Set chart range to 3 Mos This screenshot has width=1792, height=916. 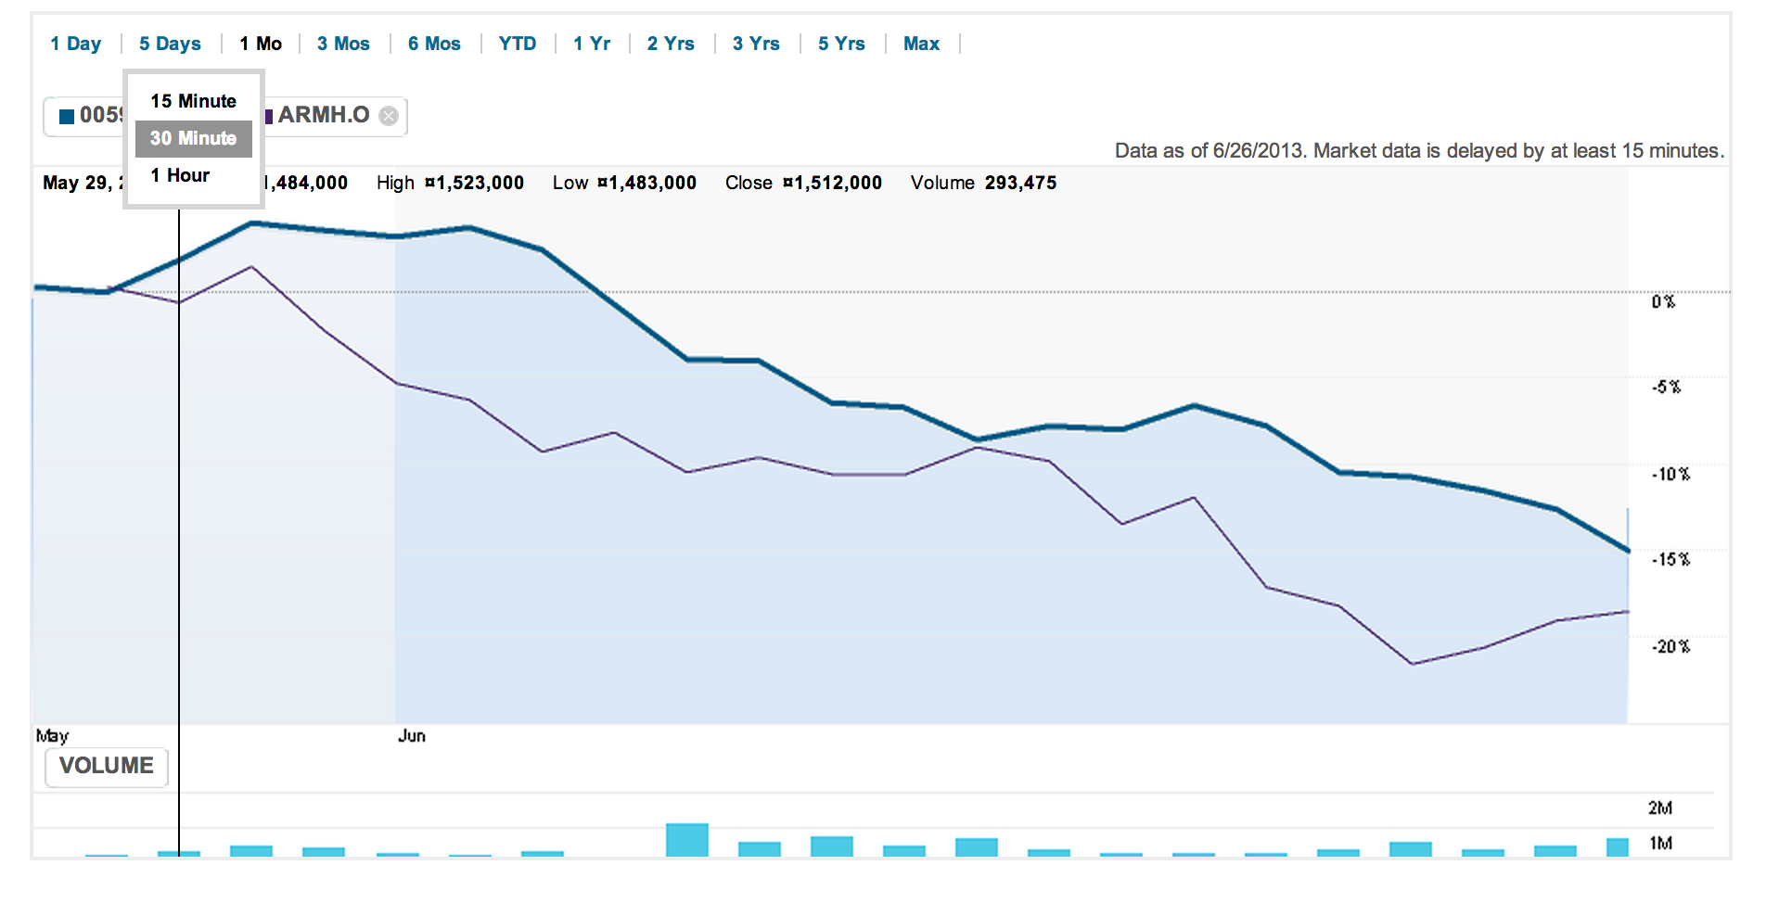click(x=343, y=44)
